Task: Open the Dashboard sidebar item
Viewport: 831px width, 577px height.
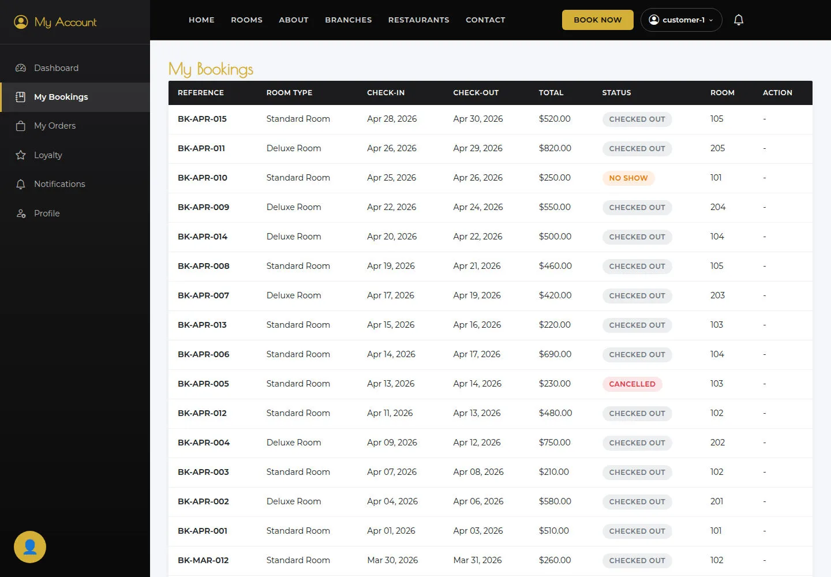Action: (x=75, y=68)
